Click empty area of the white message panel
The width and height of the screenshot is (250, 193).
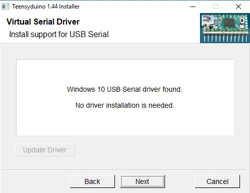click(125, 72)
